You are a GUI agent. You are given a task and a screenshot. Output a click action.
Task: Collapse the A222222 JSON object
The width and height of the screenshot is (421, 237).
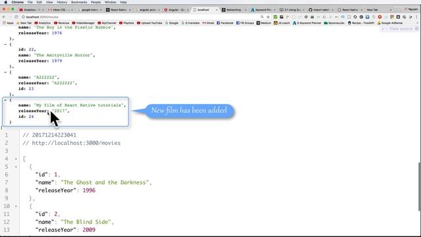pyautogui.click(x=5, y=72)
